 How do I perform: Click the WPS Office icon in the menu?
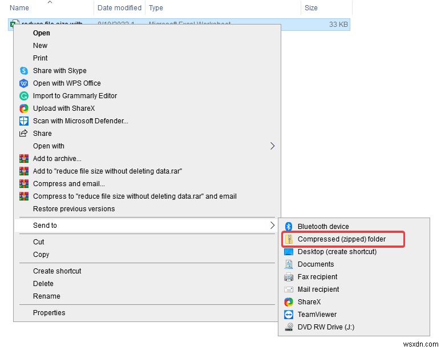[24, 83]
